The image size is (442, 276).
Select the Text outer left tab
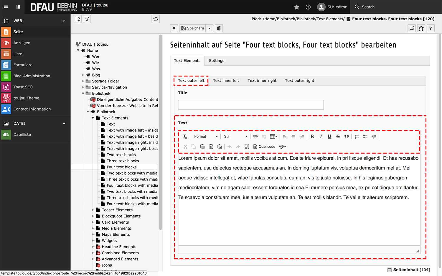tap(191, 81)
